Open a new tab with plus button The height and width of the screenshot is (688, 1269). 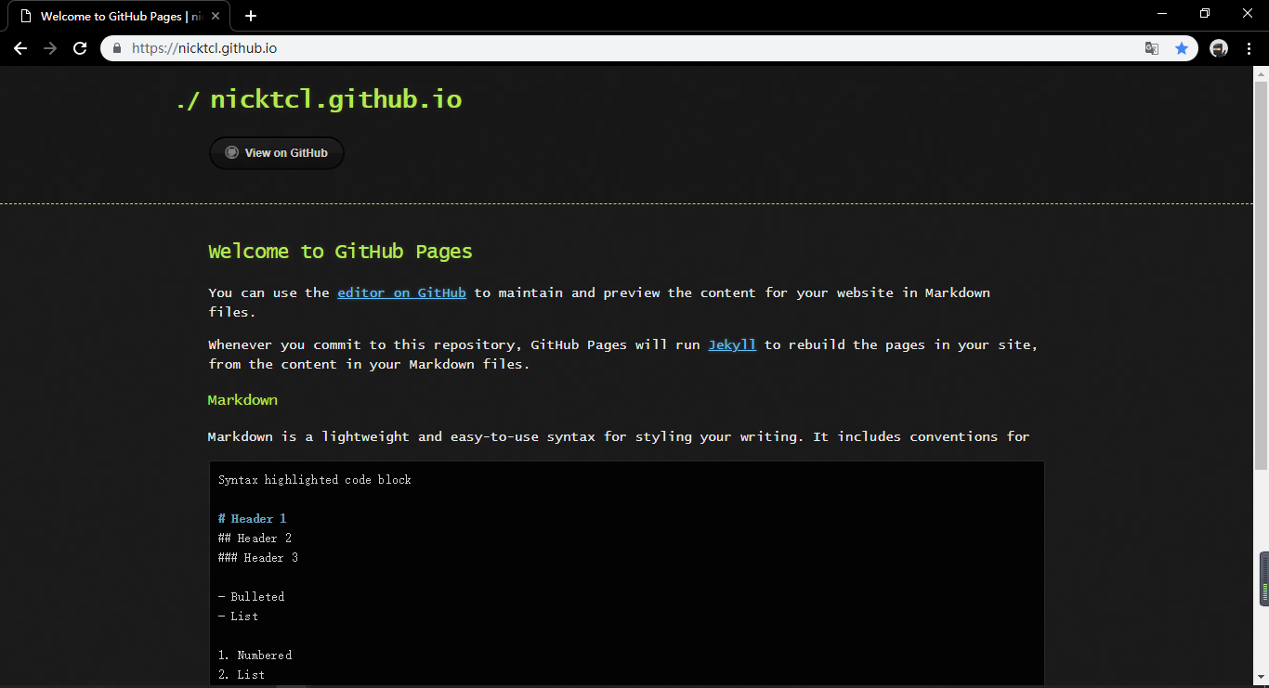point(251,16)
